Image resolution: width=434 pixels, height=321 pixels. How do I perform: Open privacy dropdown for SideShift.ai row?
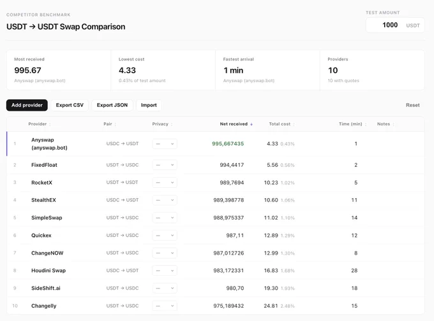click(165, 289)
